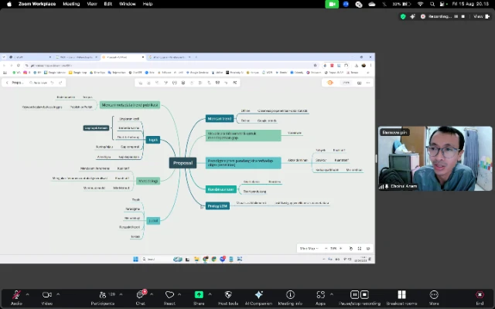Open the Meeting menu in menu bar

[71, 4]
